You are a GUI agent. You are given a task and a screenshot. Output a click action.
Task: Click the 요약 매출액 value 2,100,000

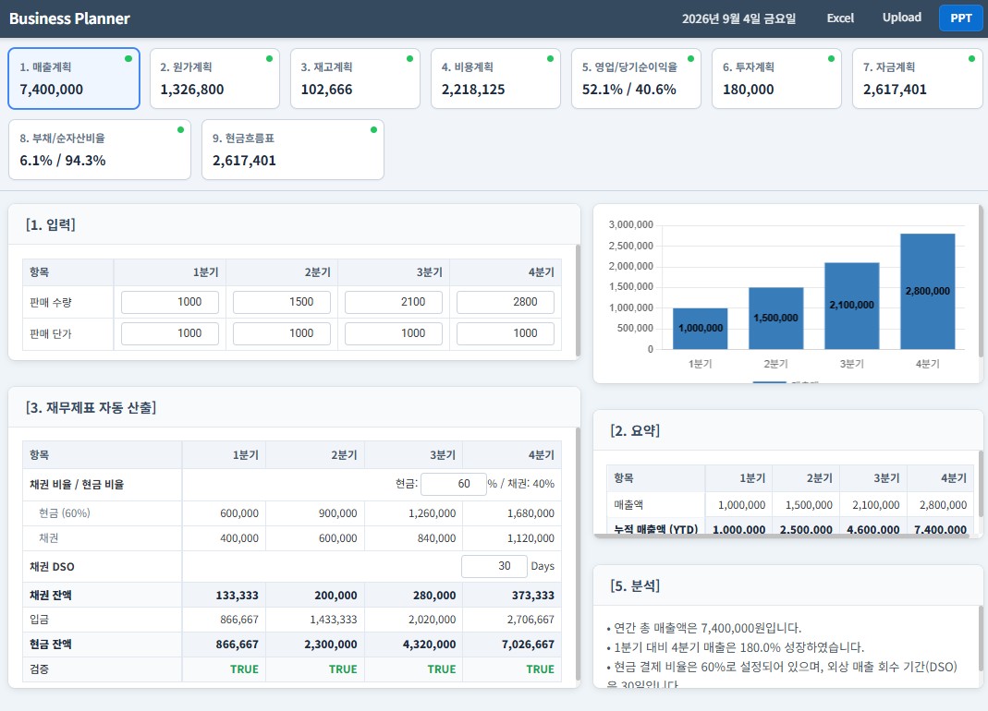coord(876,505)
